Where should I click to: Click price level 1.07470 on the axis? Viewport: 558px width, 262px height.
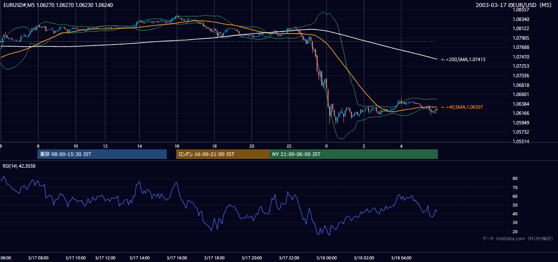[x=521, y=57]
